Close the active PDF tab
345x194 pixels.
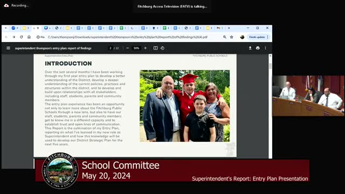[38, 28]
